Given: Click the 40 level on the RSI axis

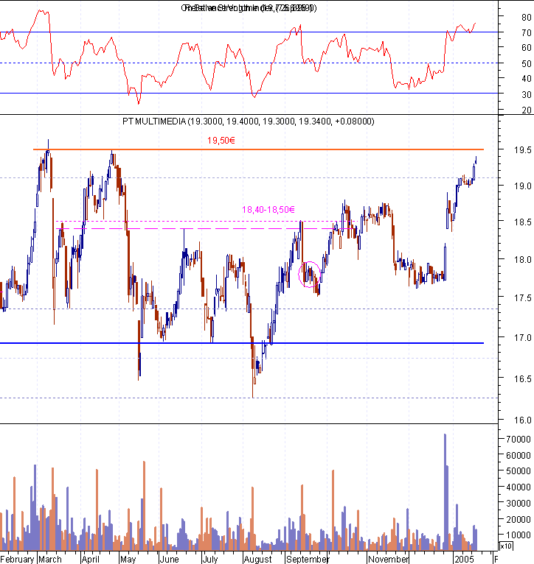Looking at the screenshot, I should (527, 78).
